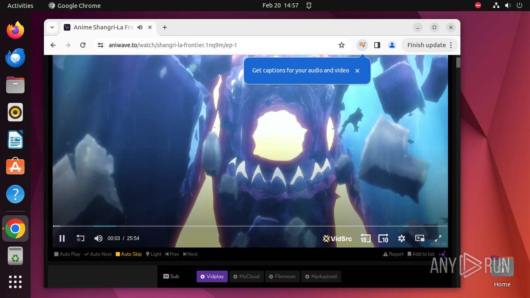Viewport: 530px width, 298px height.
Task: Mute the video player volume
Action: [x=98, y=238]
